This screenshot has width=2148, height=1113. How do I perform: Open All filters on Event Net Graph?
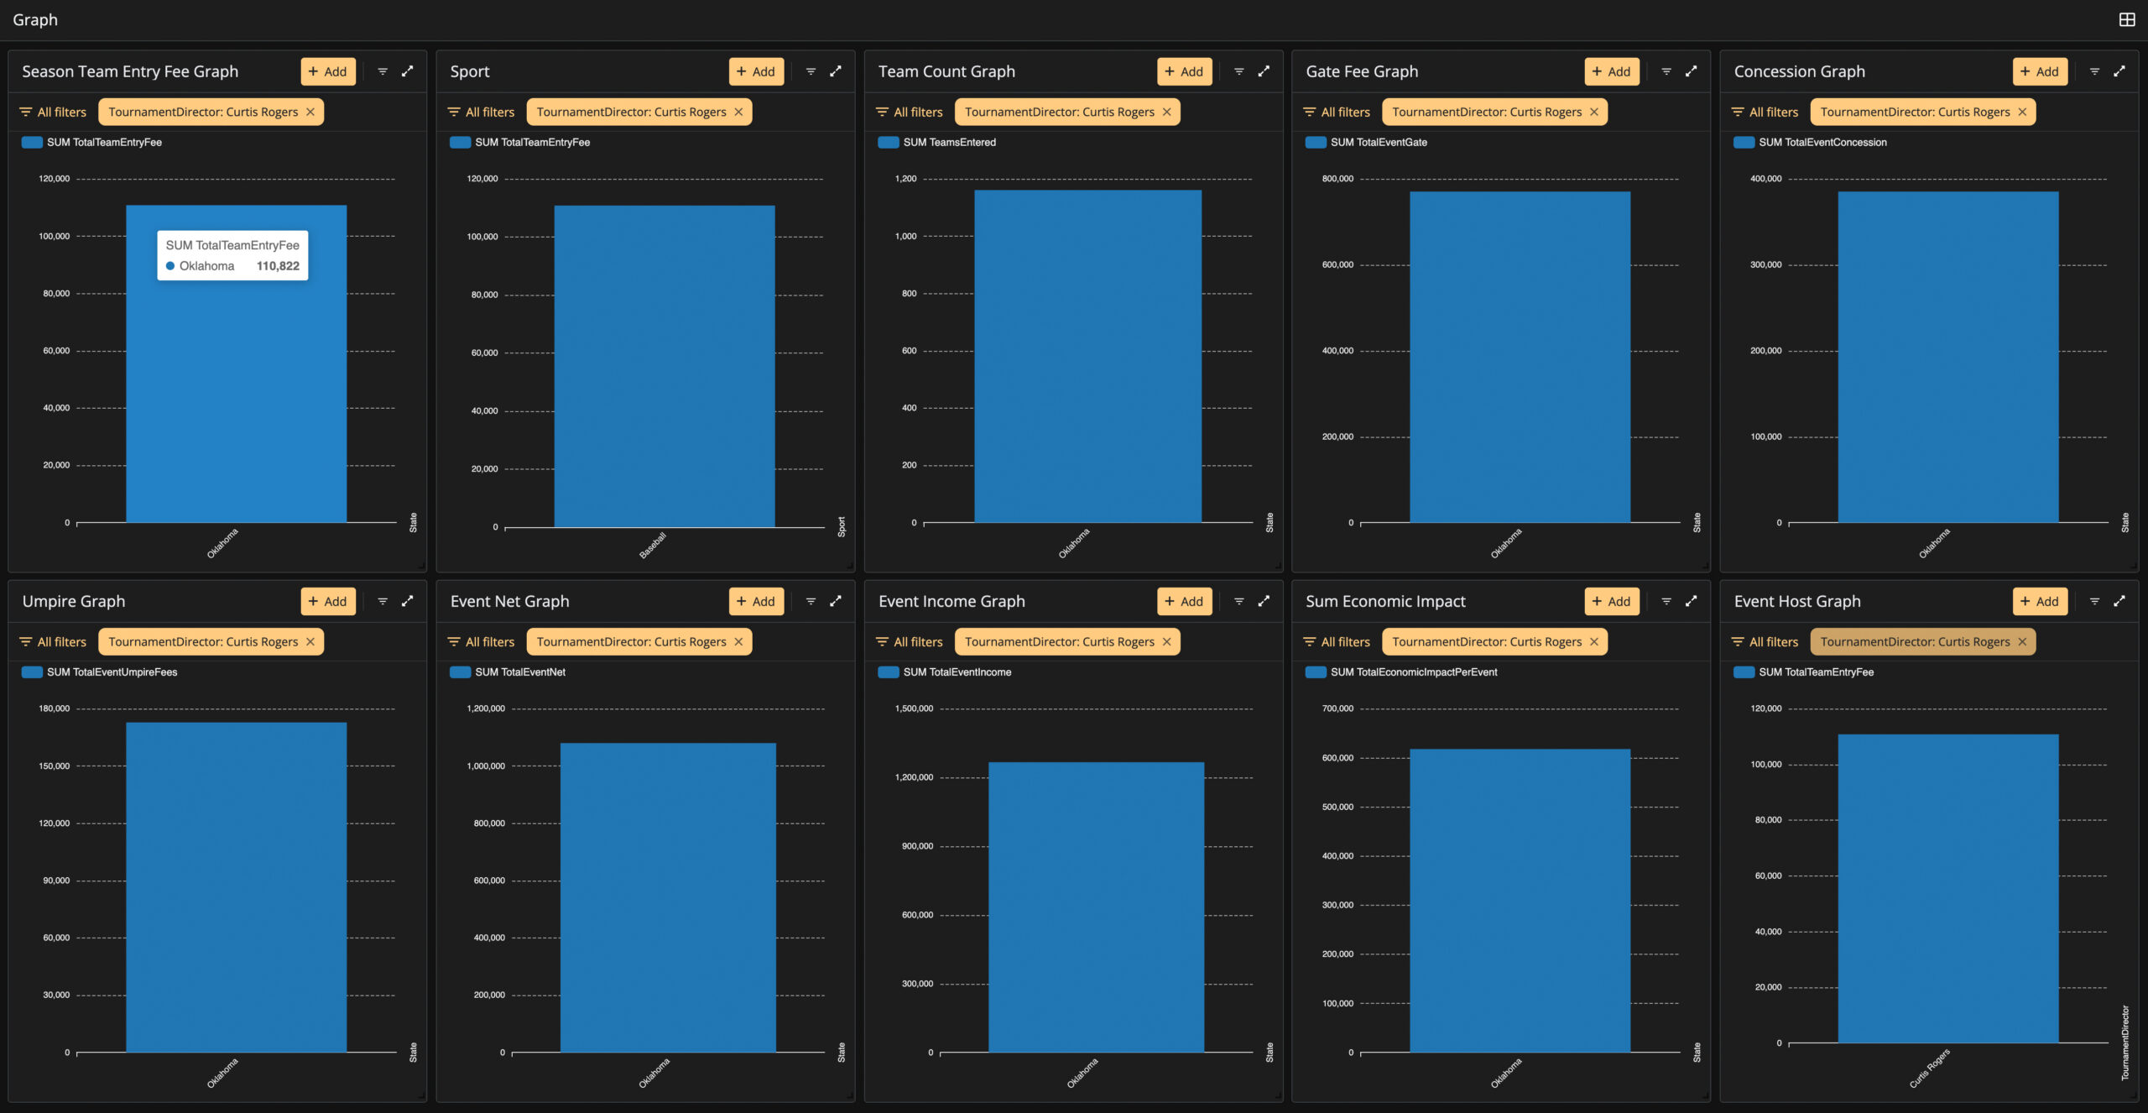[481, 641]
